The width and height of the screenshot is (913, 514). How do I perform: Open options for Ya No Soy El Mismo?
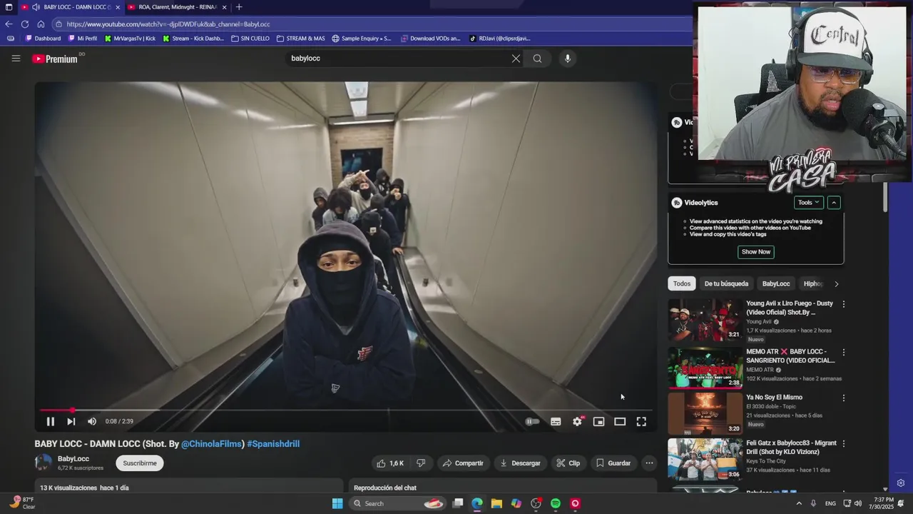(x=844, y=398)
